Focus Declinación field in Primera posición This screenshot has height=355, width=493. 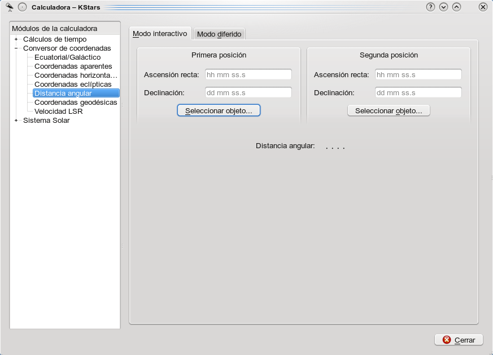pyautogui.click(x=248, y=92)
